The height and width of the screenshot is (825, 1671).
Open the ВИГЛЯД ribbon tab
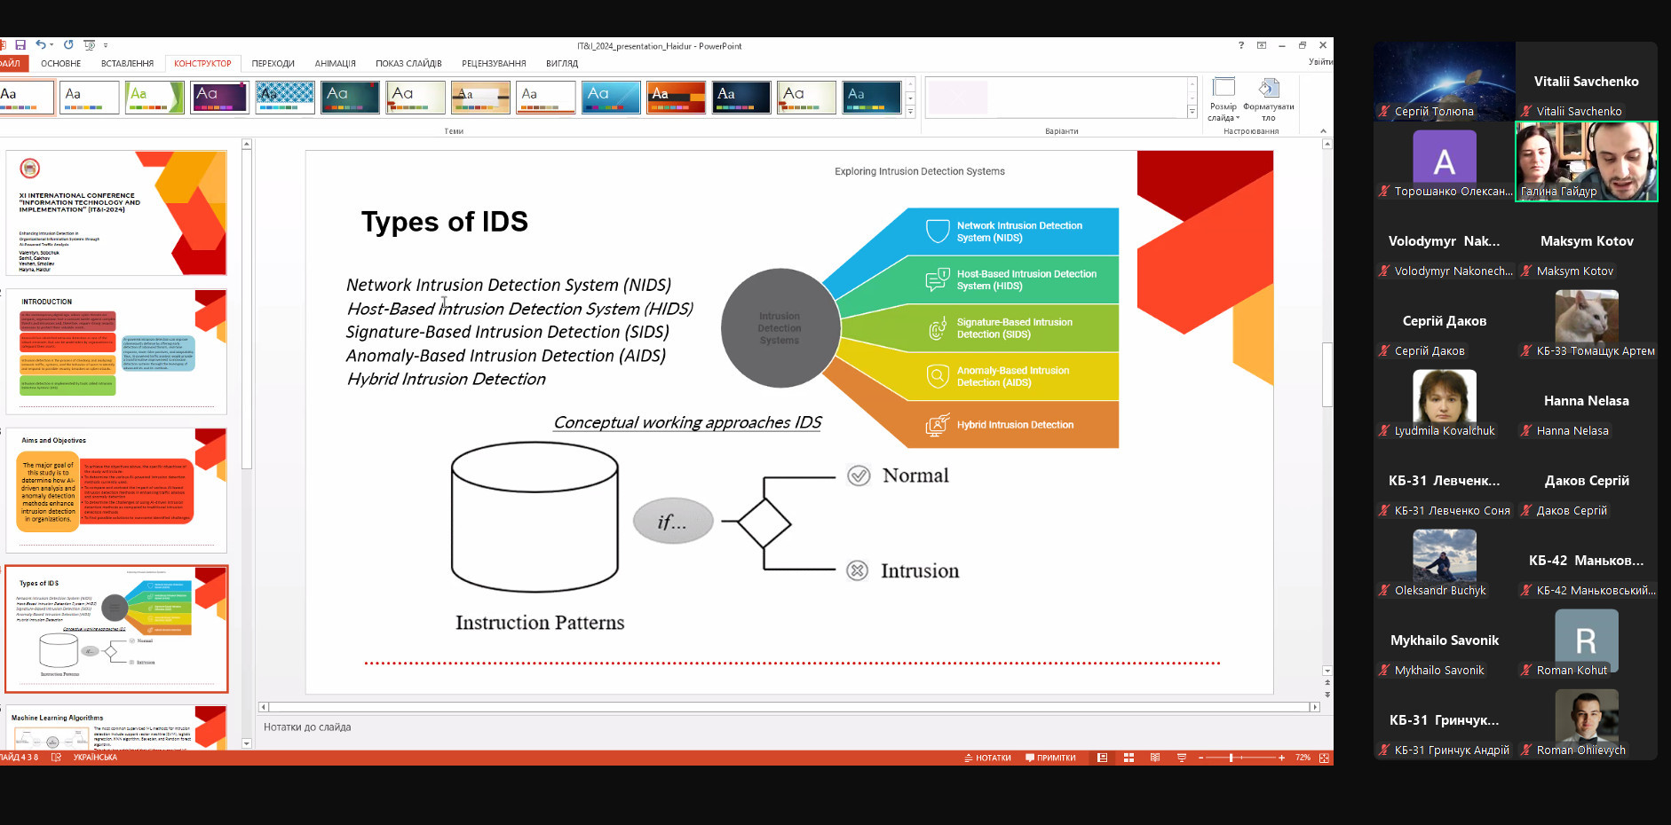pyautogui.click(x=562, y=64)
